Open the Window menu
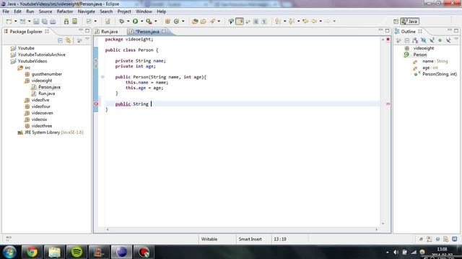 tap(144, 12)
